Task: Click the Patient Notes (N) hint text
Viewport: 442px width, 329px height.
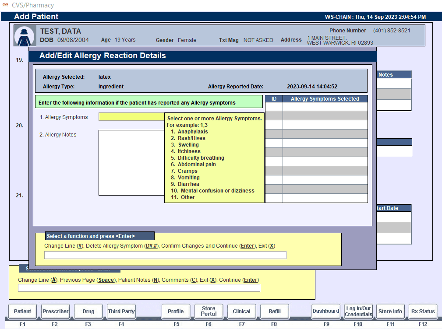Action: [x=139, y=280]
